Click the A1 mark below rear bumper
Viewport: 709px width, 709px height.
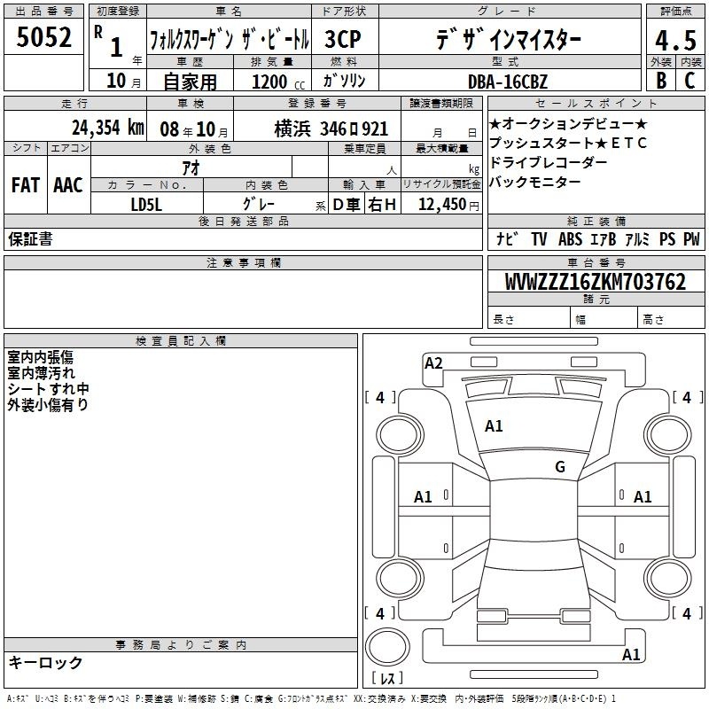pyautogui.click(x=631, y=655)
